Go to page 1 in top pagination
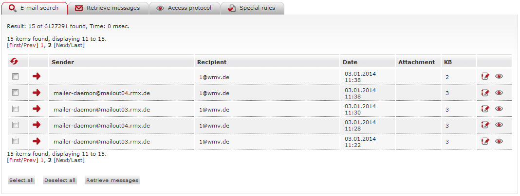 (42, 45)
